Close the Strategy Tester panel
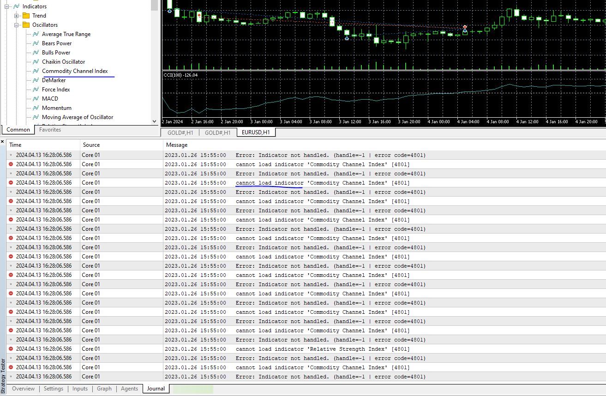This screenshot has height=396, width=606. click(x=2, y=142)
